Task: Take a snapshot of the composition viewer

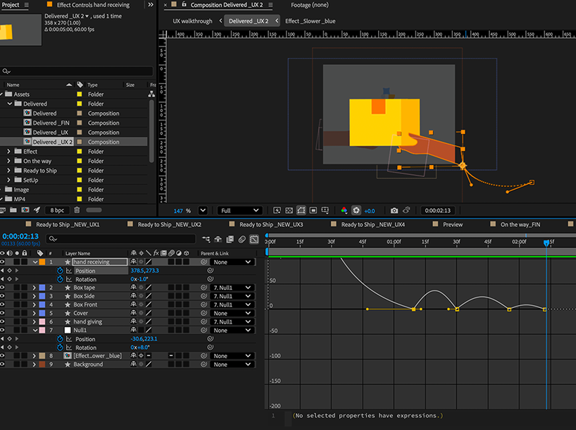Action: [394, 210]
